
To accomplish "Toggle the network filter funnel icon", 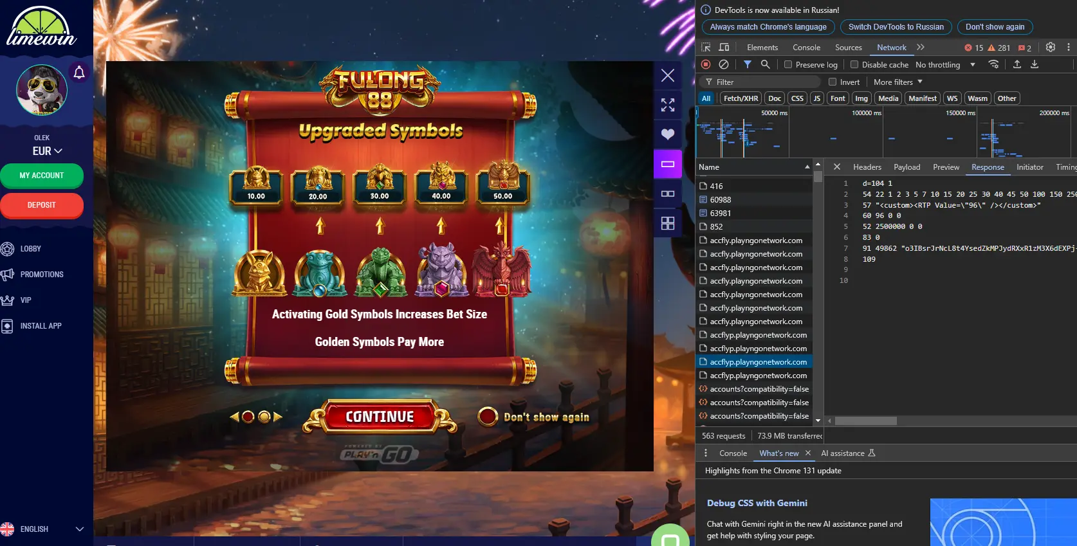I will pyautogui.click(x=747, y=64).
